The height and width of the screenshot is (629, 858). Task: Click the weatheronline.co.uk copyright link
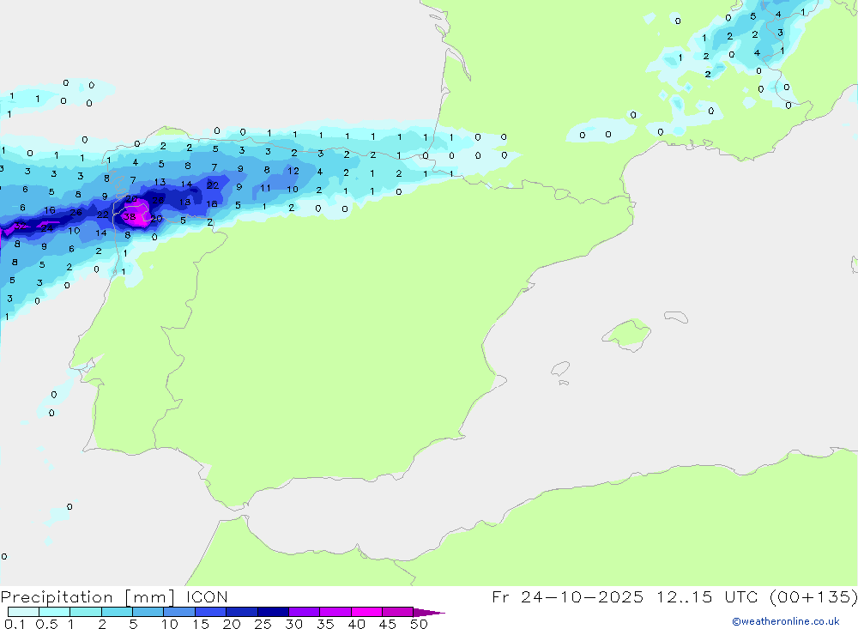[x=786, y=621]
